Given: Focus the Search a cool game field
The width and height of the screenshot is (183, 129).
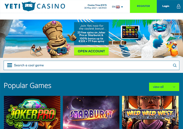Looking at the screenshot, I should coord(91,65).
